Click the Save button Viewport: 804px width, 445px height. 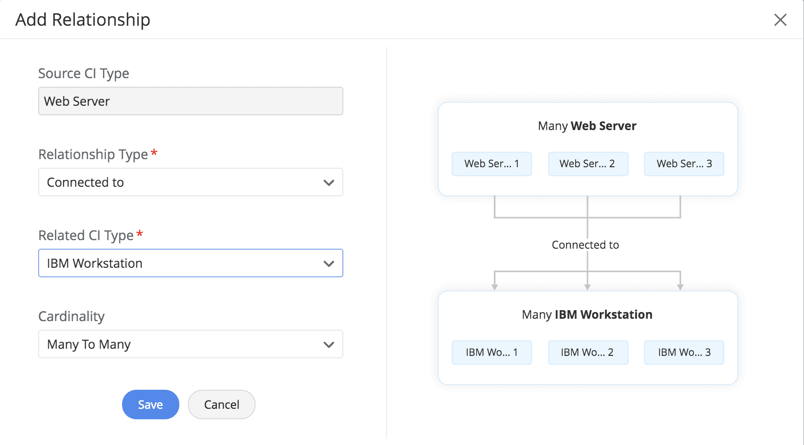[150, 405]
